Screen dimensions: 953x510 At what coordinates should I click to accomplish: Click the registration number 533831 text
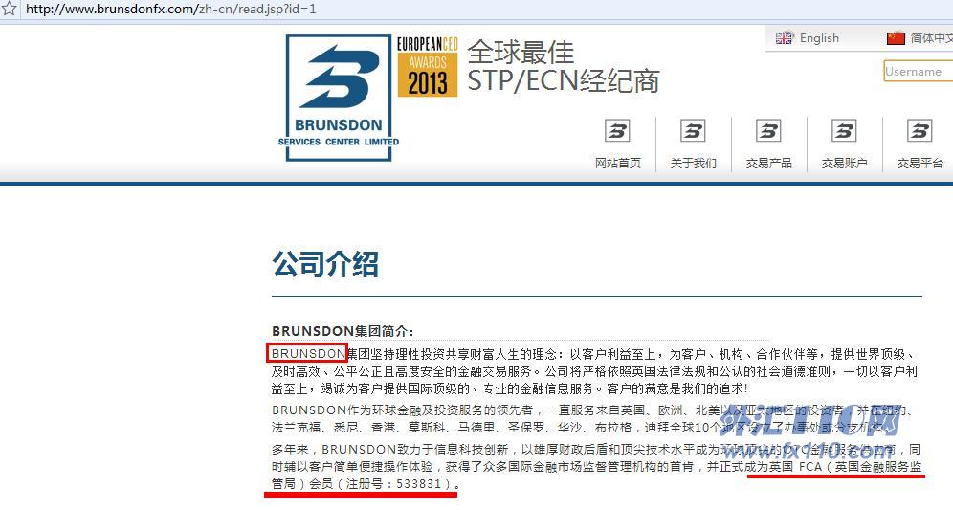(419, 484)
